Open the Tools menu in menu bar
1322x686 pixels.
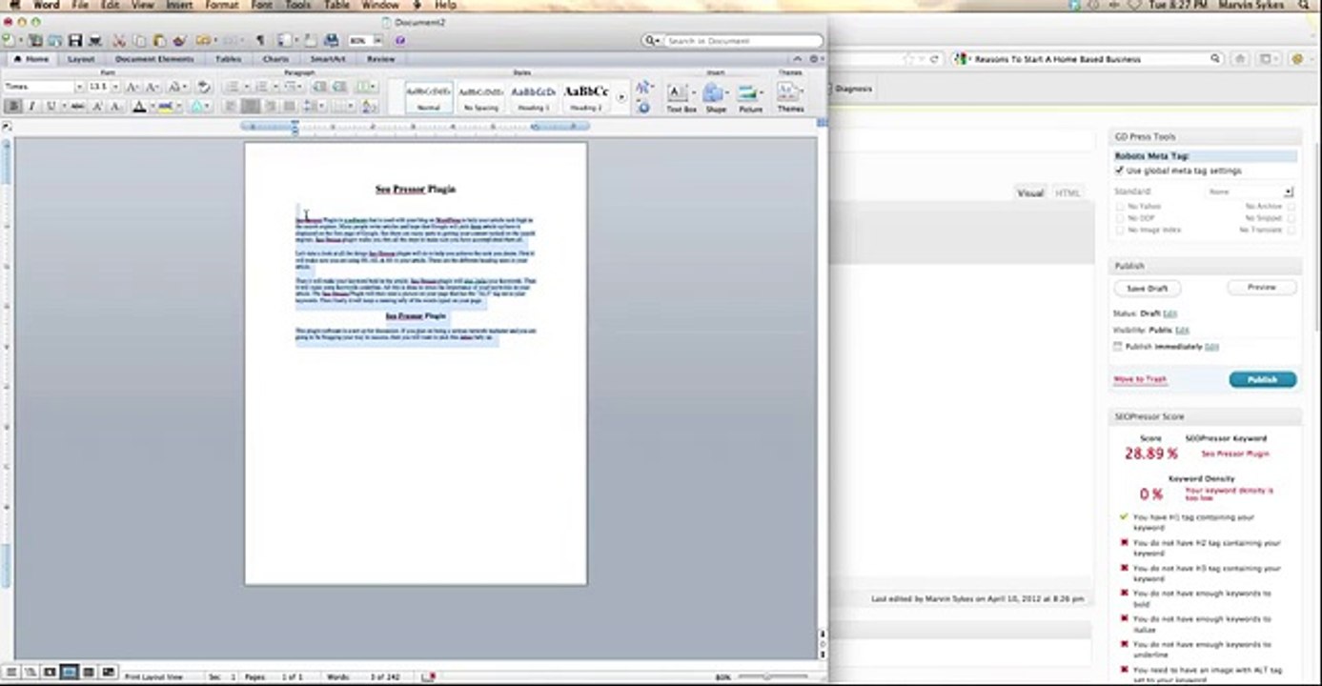click(297, 5)
